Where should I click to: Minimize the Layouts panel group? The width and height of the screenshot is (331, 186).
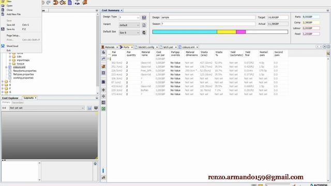click(x=97, y=98)
